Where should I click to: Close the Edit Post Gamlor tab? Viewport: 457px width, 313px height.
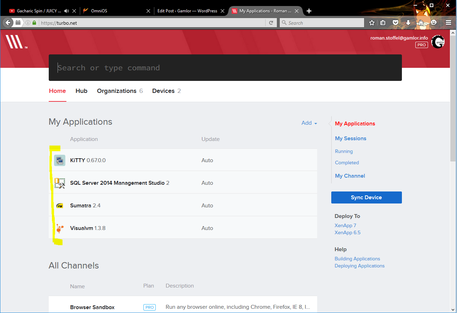pos(223,11)
